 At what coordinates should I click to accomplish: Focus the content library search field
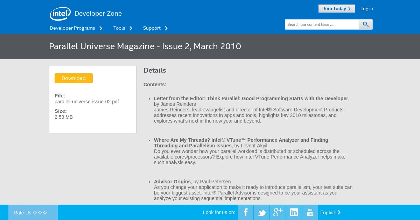pyautogui.click(x=322, y=24)
